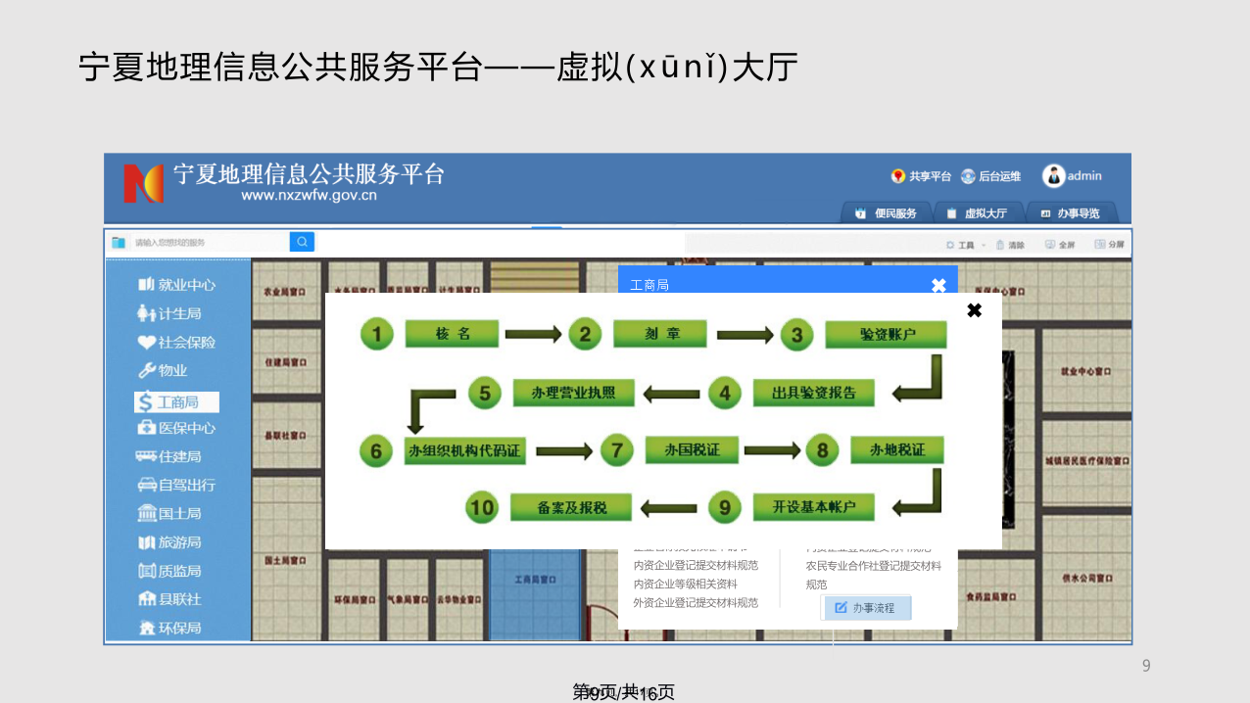
Task: Select 社会保险 heart icon item
Action: 176,343
